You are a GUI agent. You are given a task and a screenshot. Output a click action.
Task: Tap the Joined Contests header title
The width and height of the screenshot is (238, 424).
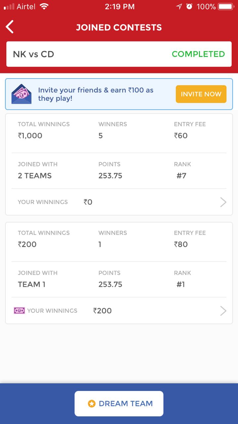click(x=119, y=27)
